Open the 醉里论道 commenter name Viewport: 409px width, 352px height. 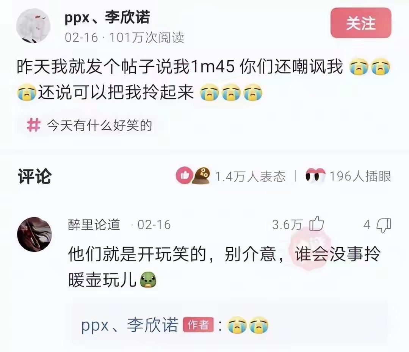94,225
